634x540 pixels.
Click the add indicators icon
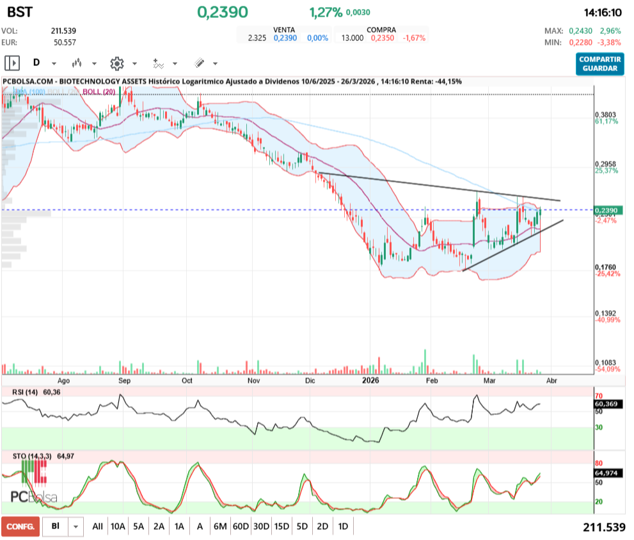tap(157, 63)
